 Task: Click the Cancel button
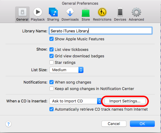[x=114, y=124]
